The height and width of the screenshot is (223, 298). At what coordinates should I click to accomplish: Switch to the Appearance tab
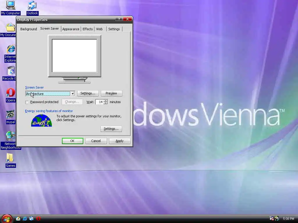coord(71,29)
